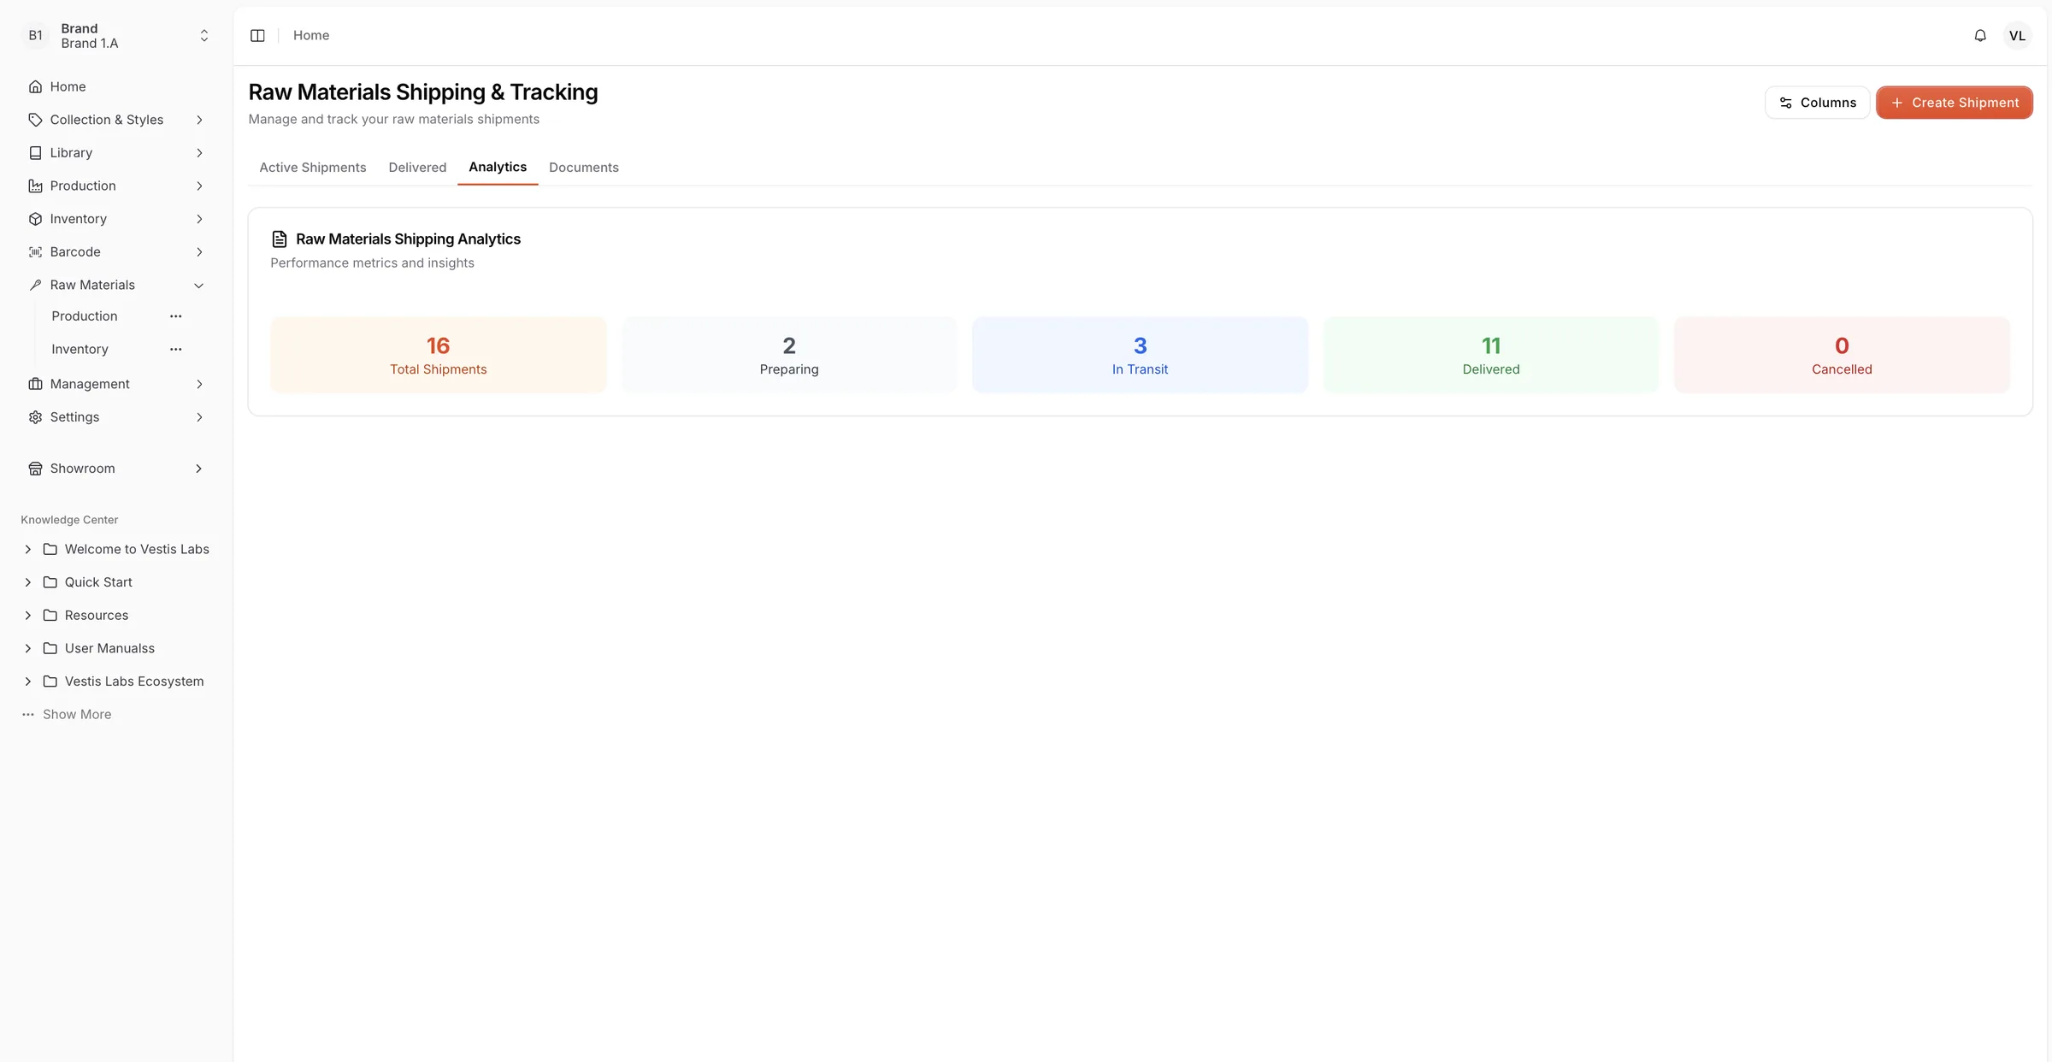
Task: Open the Columns settings button
Action: (x=1817, y=103)
